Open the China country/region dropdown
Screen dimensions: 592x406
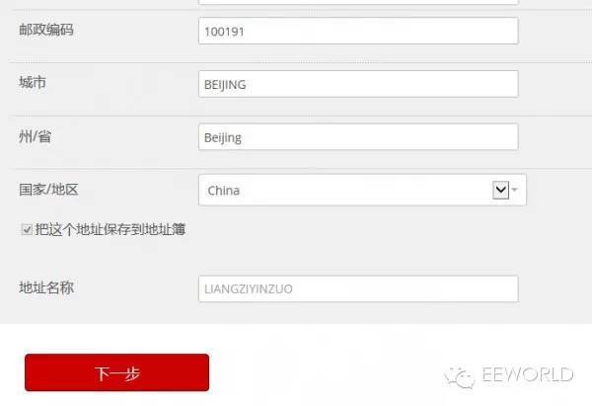[x=362, y=190]
